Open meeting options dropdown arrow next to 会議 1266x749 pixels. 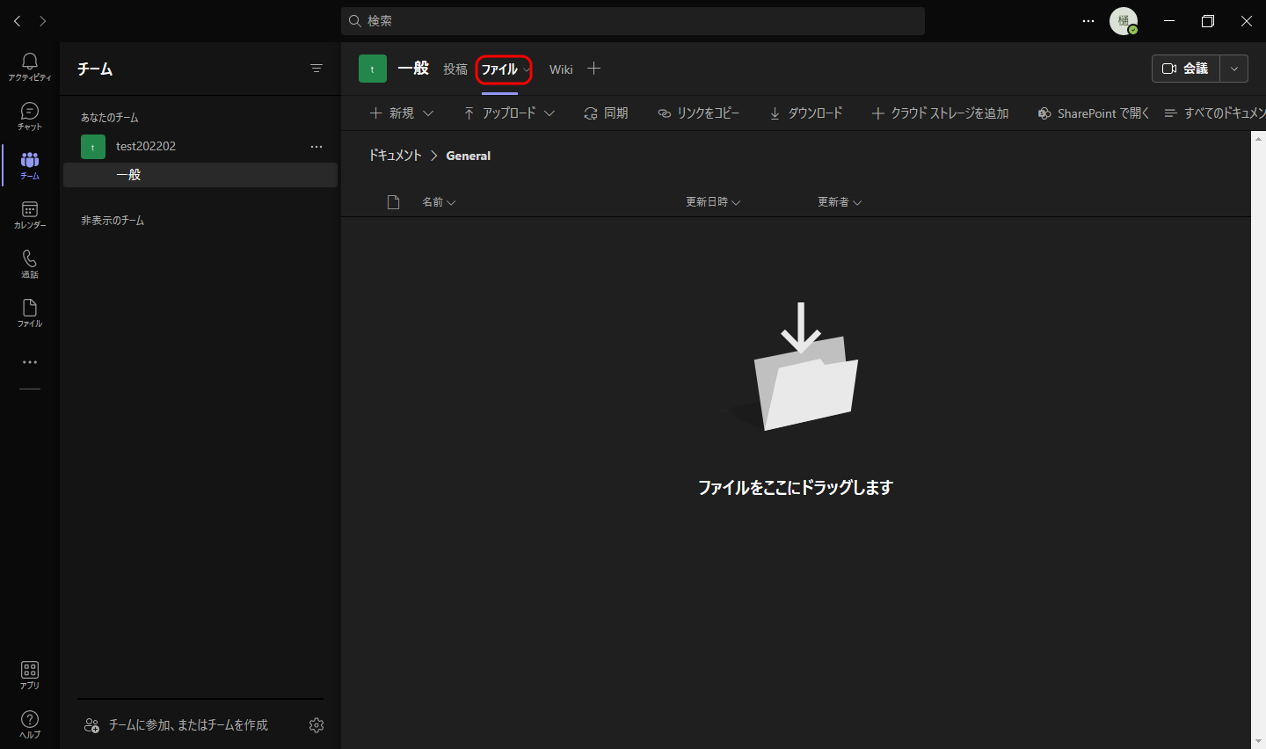1234,69
